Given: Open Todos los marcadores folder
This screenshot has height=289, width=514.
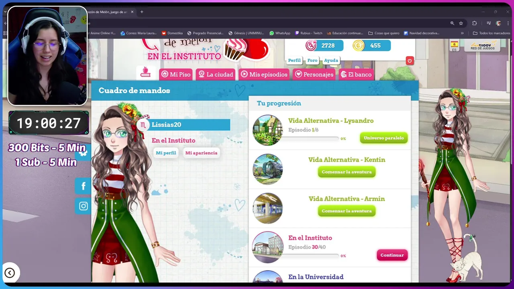Looking at the screenshot, I should click(492, 33).
